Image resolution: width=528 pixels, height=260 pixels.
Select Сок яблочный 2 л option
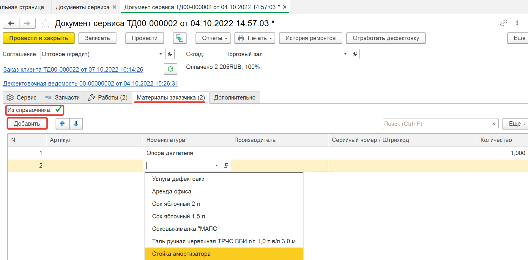click(x=224, y=204)
